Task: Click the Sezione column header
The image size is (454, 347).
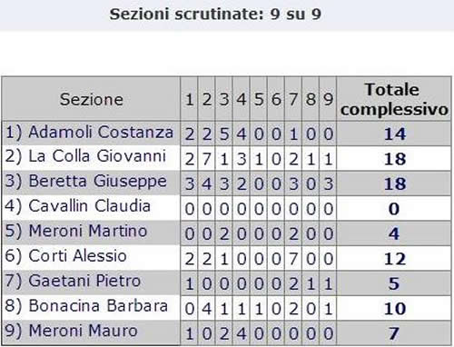Action: [92, 99]
